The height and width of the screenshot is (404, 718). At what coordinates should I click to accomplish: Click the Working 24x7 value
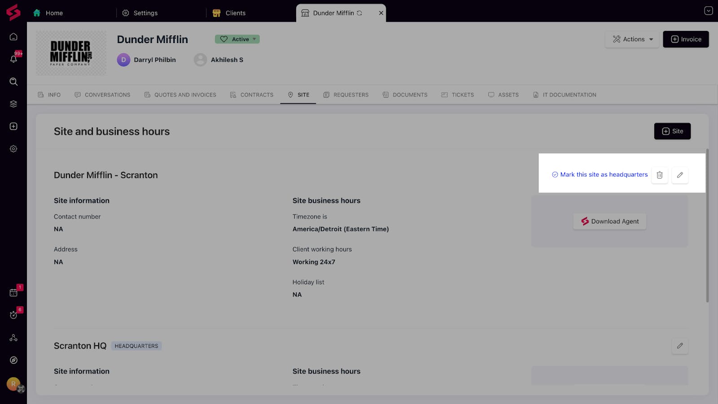coord(314,262)
